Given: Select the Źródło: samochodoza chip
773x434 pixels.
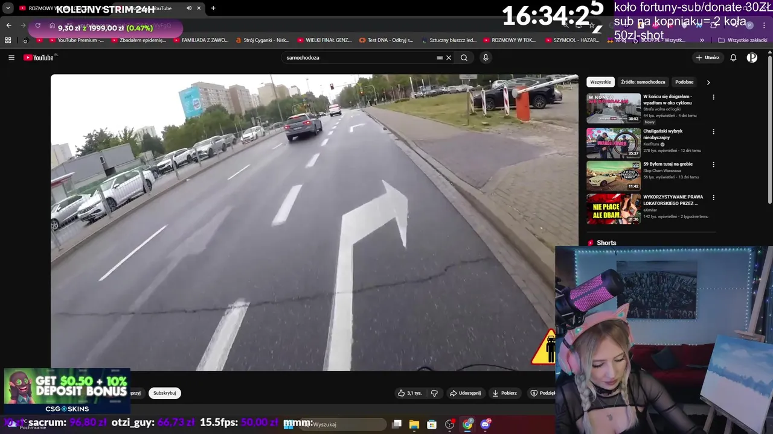Looking at the screenshot, I should (643, 82).
